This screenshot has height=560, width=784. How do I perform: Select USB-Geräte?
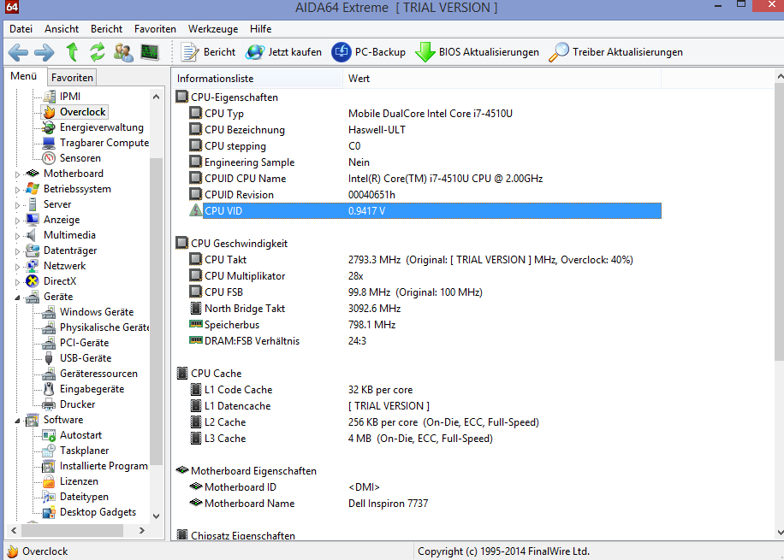[x=86, y=358]
